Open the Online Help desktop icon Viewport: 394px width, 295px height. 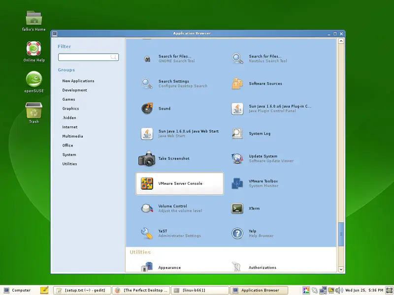(33, 48)
